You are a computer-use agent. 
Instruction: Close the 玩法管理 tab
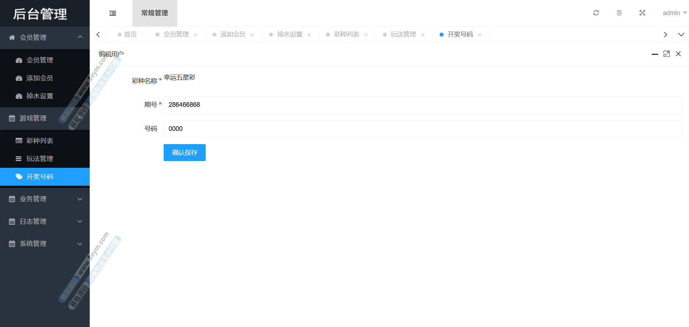(x=423, y=35)
